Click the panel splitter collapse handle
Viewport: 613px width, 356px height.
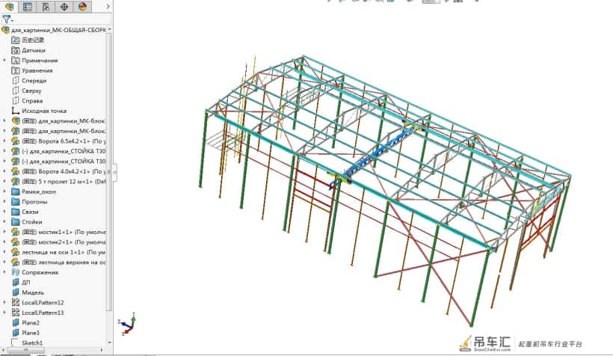pos(114,173)
